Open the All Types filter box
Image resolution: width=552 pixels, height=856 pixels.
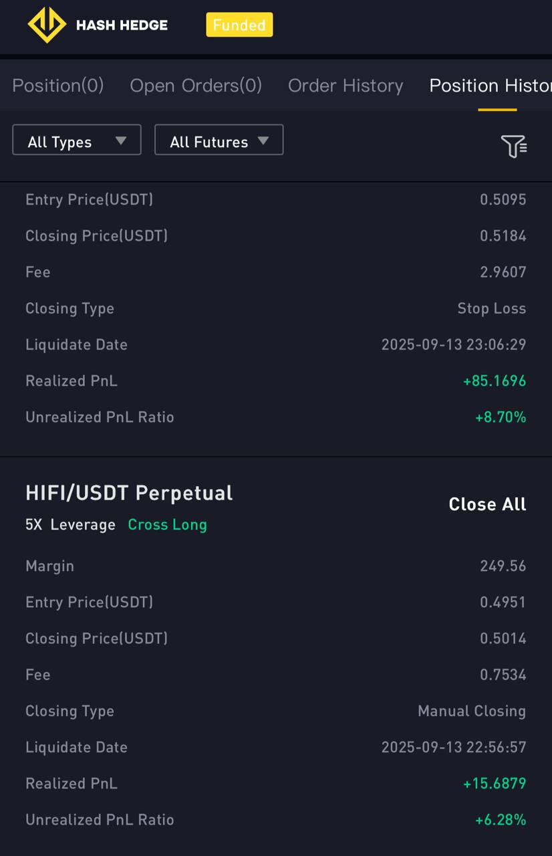coord(77,140)
